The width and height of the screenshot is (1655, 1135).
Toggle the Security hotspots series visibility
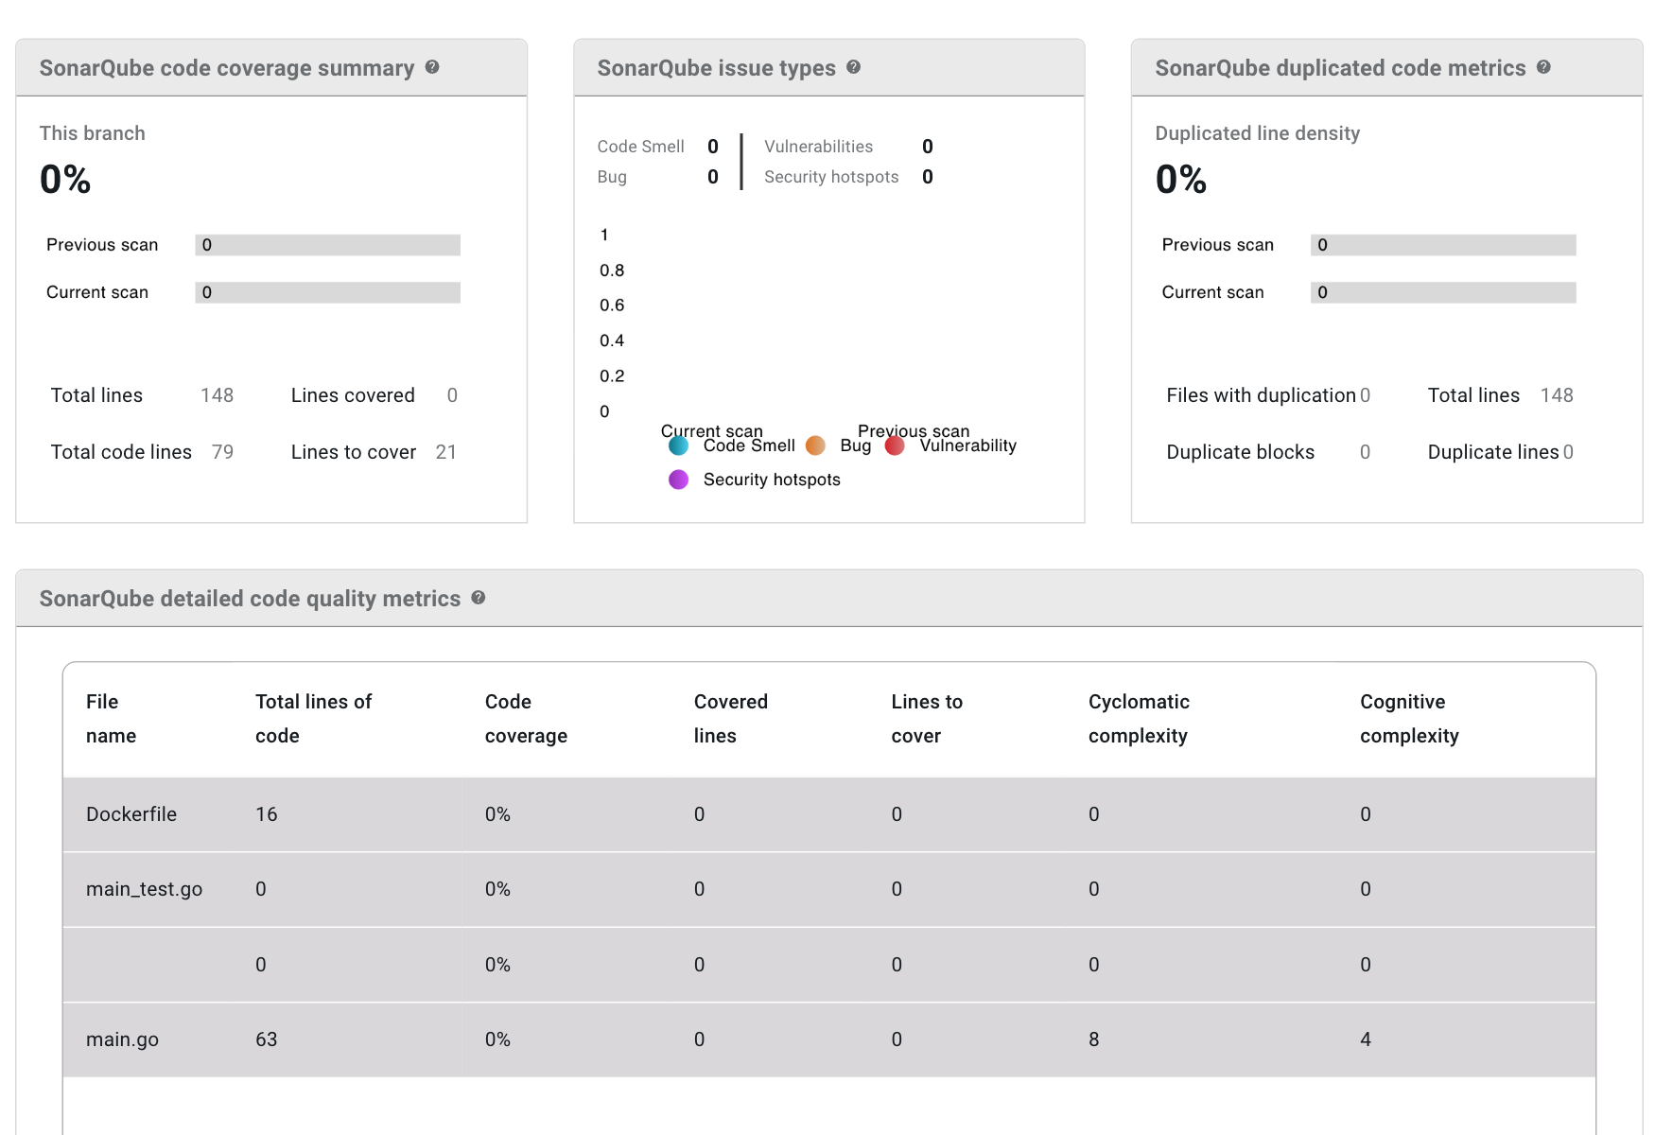(x=772, y=480)
